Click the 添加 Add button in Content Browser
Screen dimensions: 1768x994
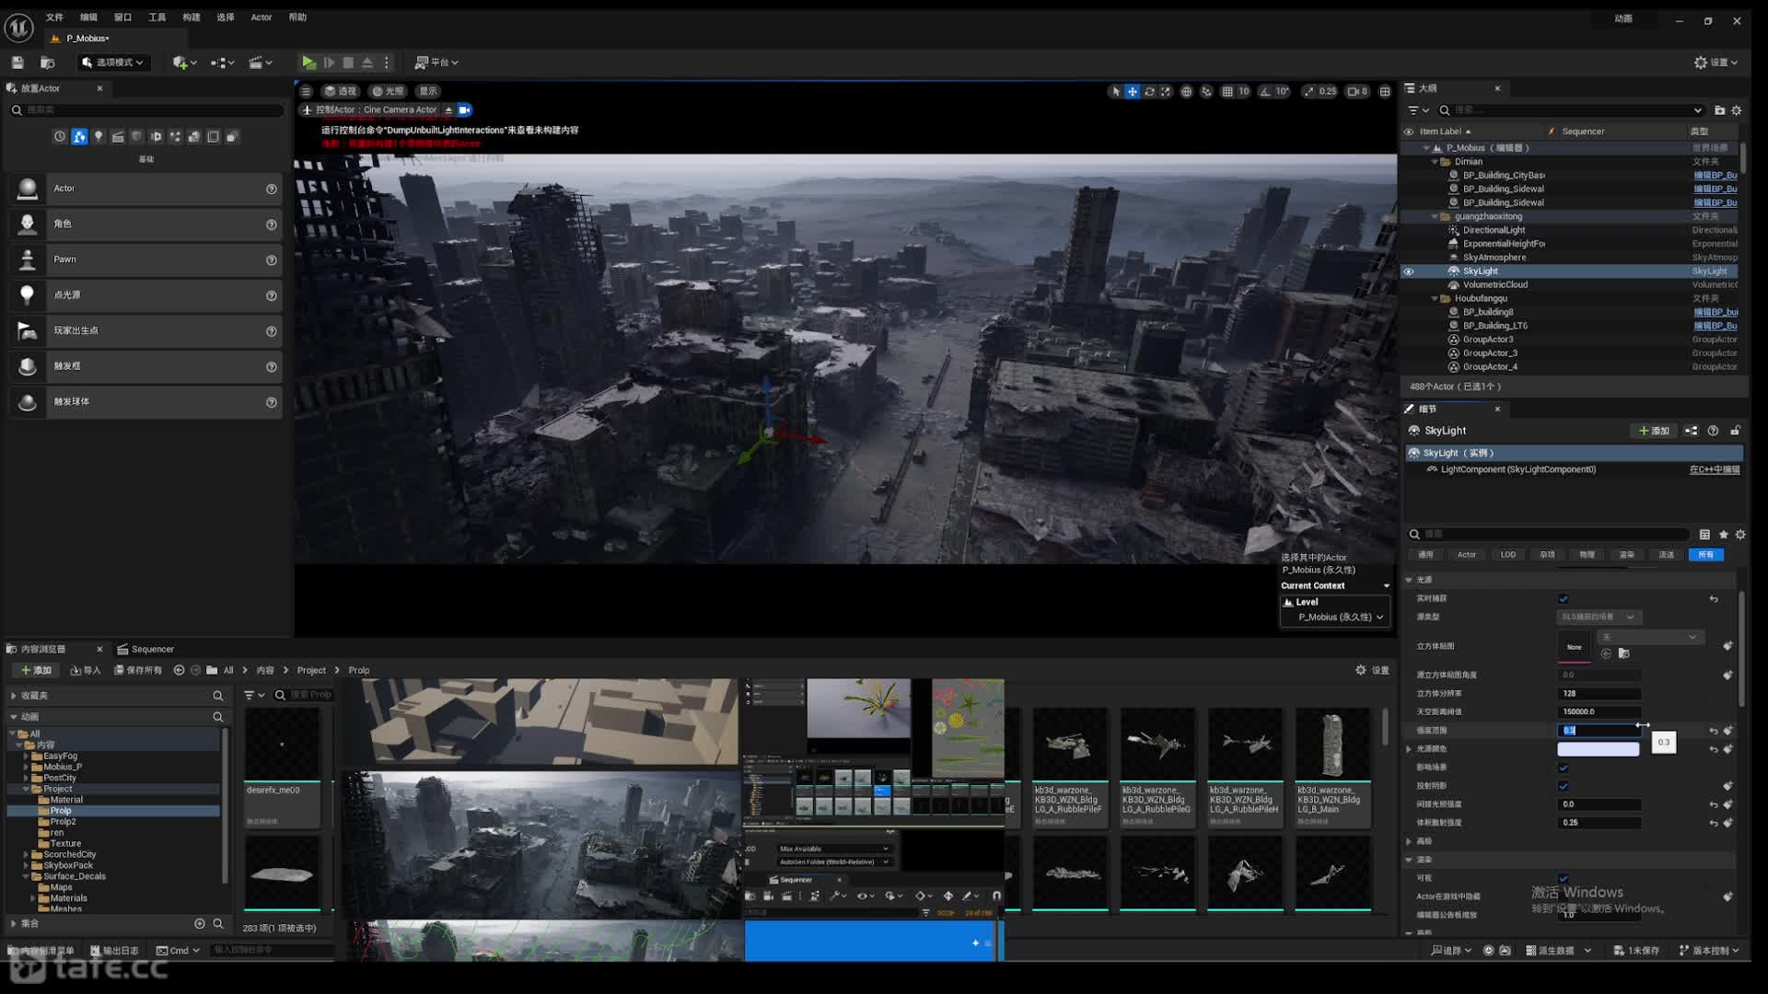[36, 671]
